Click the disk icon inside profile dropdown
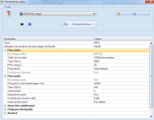Screen dimensions: 154x120 22,14
